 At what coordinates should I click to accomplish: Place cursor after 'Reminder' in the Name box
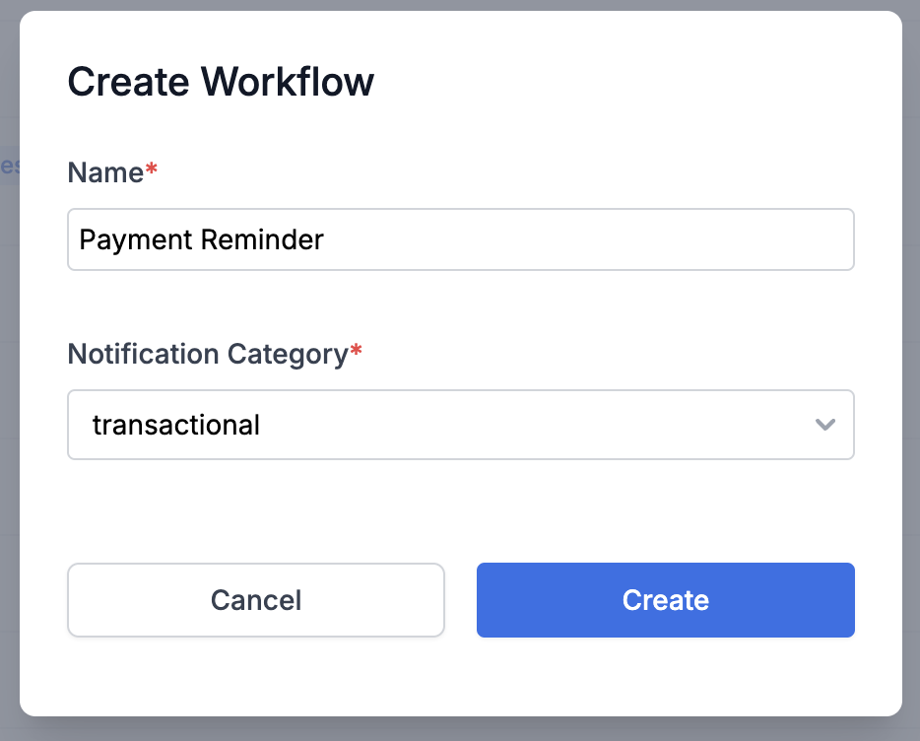326,240
